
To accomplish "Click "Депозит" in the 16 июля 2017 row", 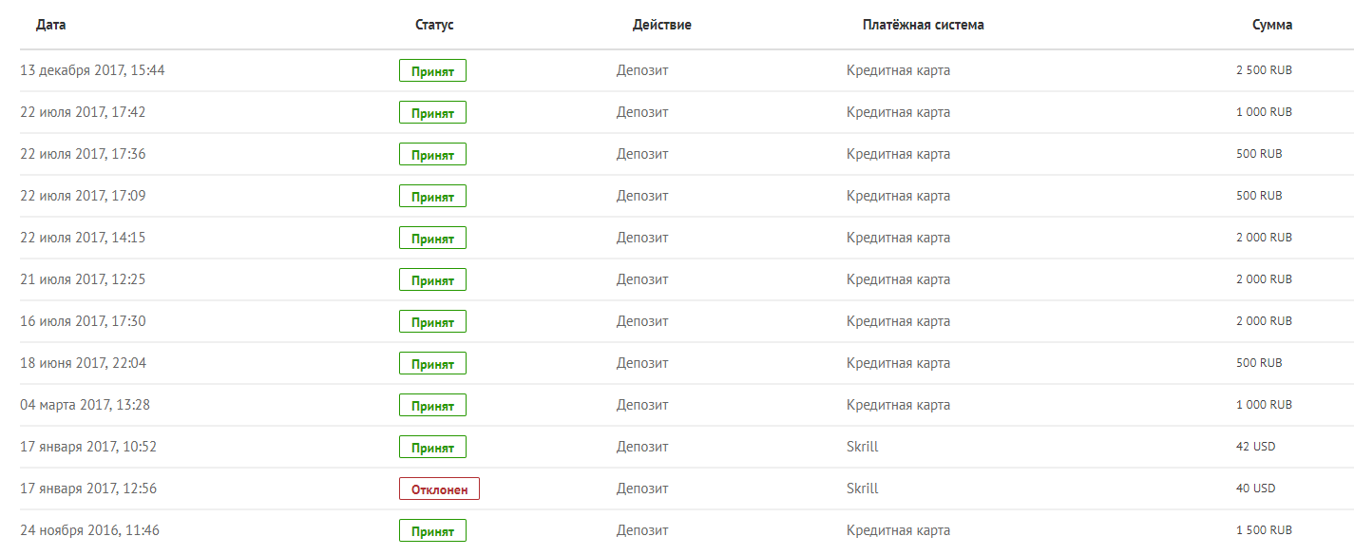I will pyautogui.click(x=641, y=321).
